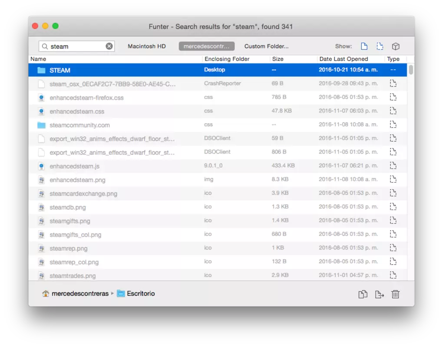Click hidden type icon for steamdb.png
This screenshot has height=347, width=443.
point(393,206)
